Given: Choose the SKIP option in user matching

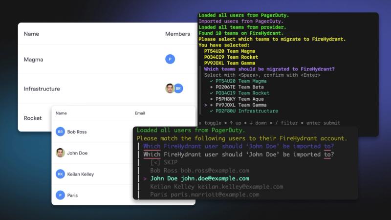Looking at the screenshot, I should [164, 162].
